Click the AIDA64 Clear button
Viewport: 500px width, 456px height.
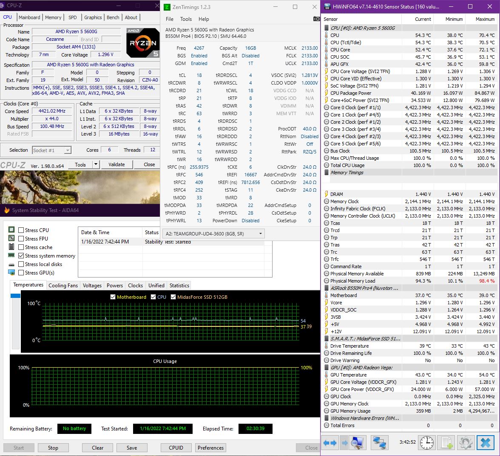click(98, 448)
